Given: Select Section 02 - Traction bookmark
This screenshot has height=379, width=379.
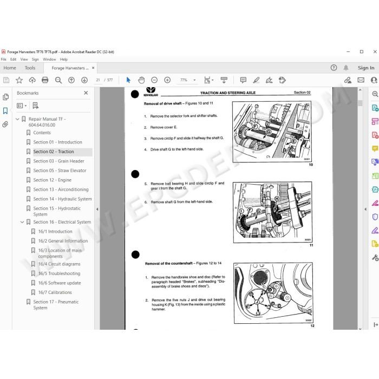Looking at the screenshot, I should click(54, 152).
